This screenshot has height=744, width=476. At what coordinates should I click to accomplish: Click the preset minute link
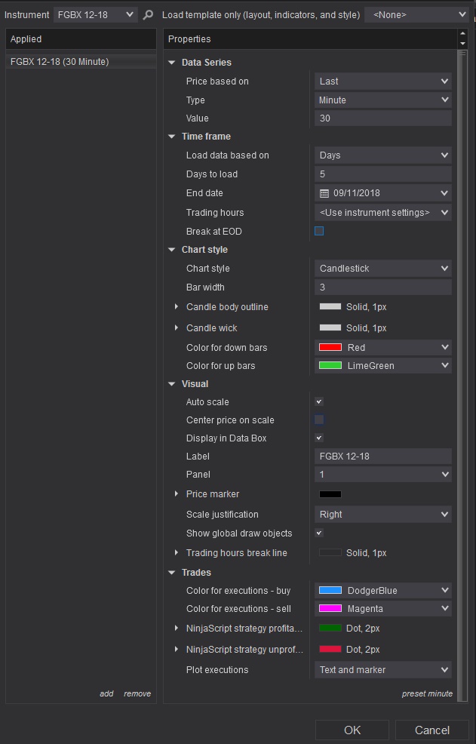(x=427, y=693)
